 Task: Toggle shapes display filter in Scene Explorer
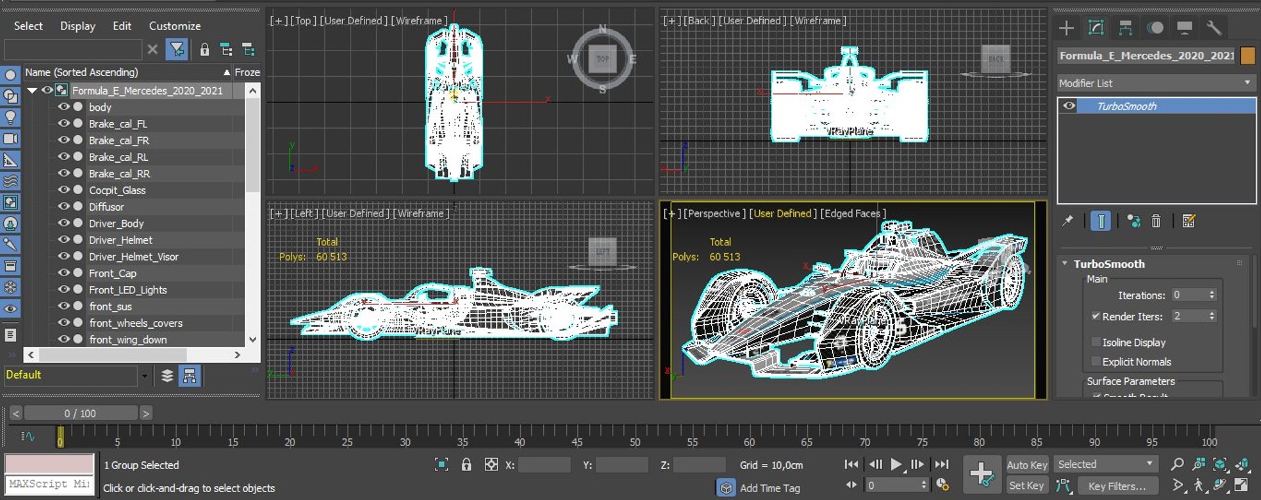click(11, 96)
